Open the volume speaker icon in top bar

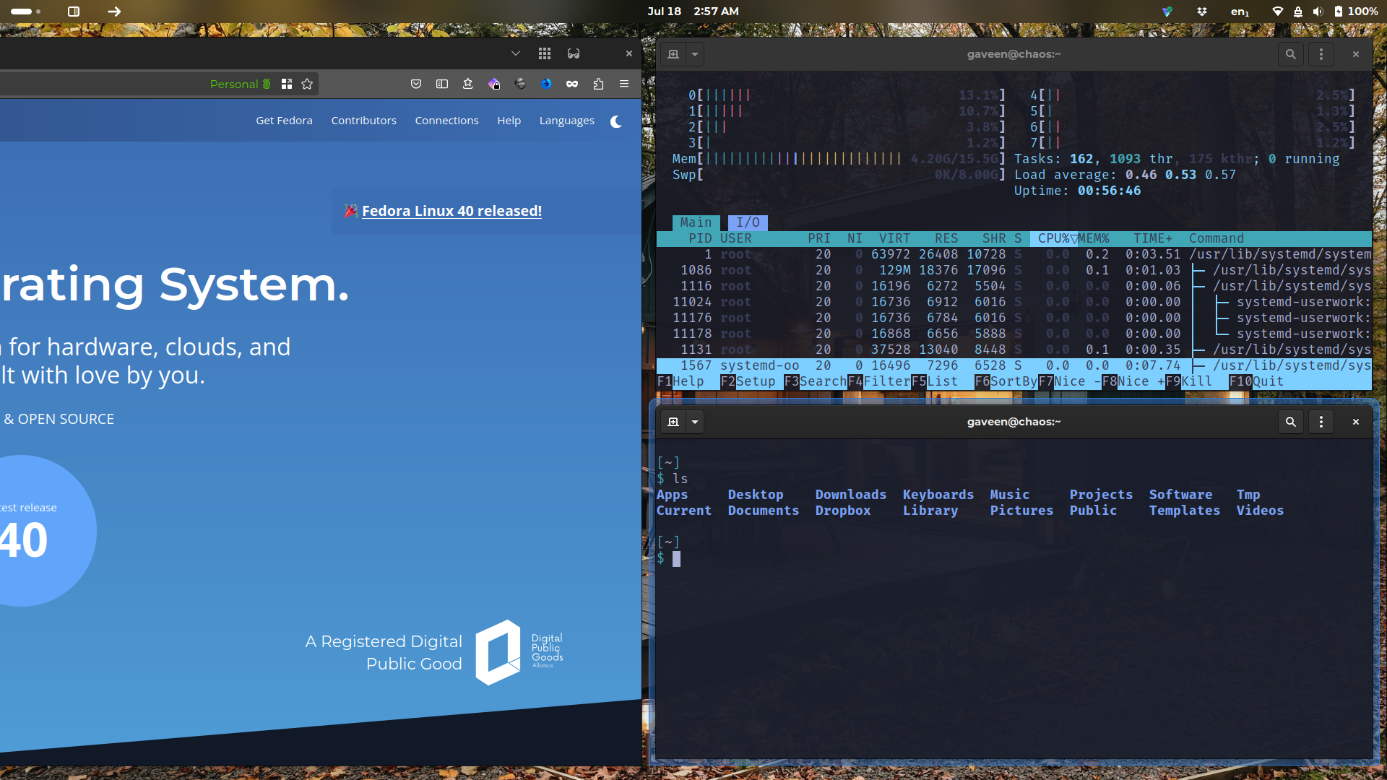click(1318, 12)
